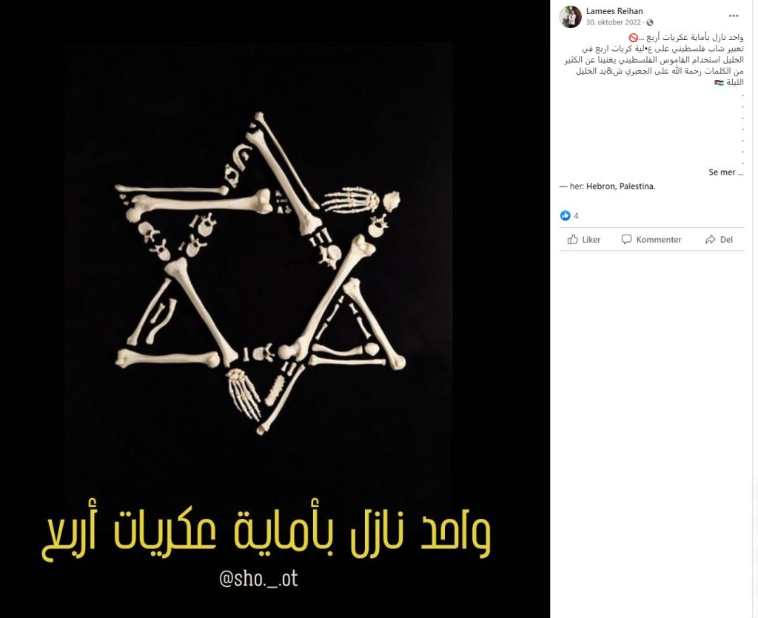This screenshot has height=618, width=758.
Task: Open the Hebron, Palestina location link
Action: (620, 186)
